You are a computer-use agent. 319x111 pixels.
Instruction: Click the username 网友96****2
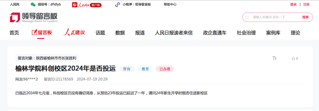pos(27,79)
